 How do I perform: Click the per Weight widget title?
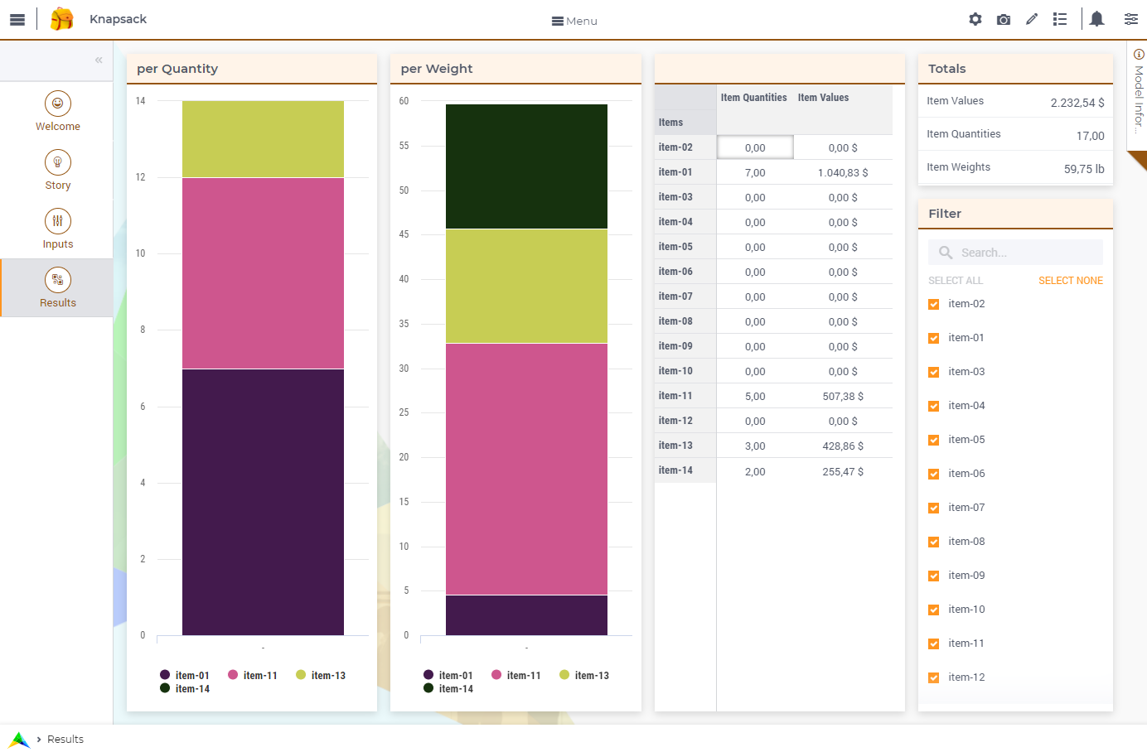437,69
